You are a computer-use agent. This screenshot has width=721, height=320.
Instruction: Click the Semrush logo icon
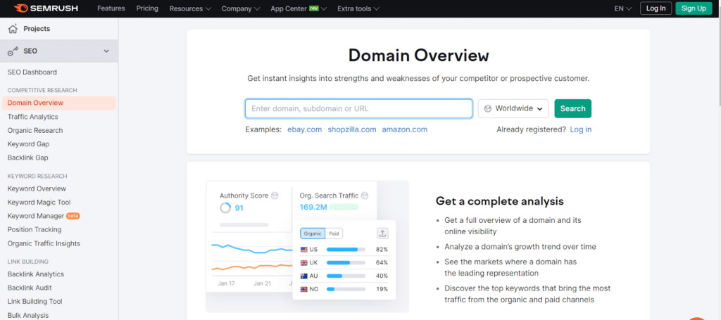pyautogui.click(x=20, y=8)
